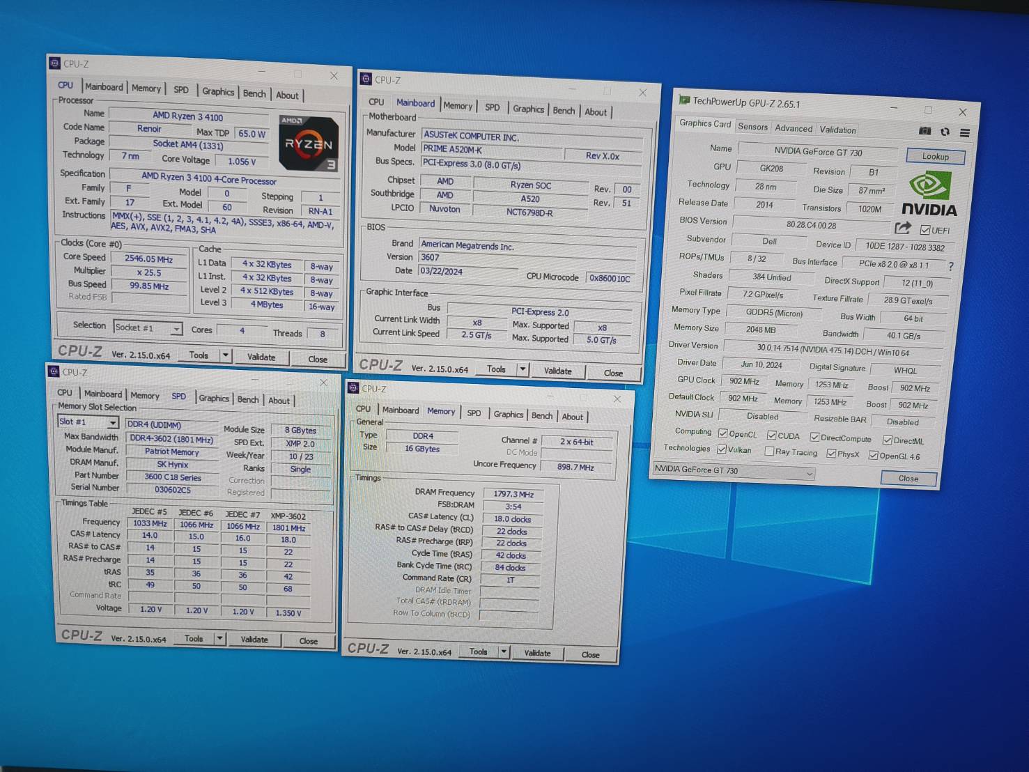This screenshot has height=772, width=1029.
Task: Click the GPU-Z screenshot camera icon
Action: (924, 131)
